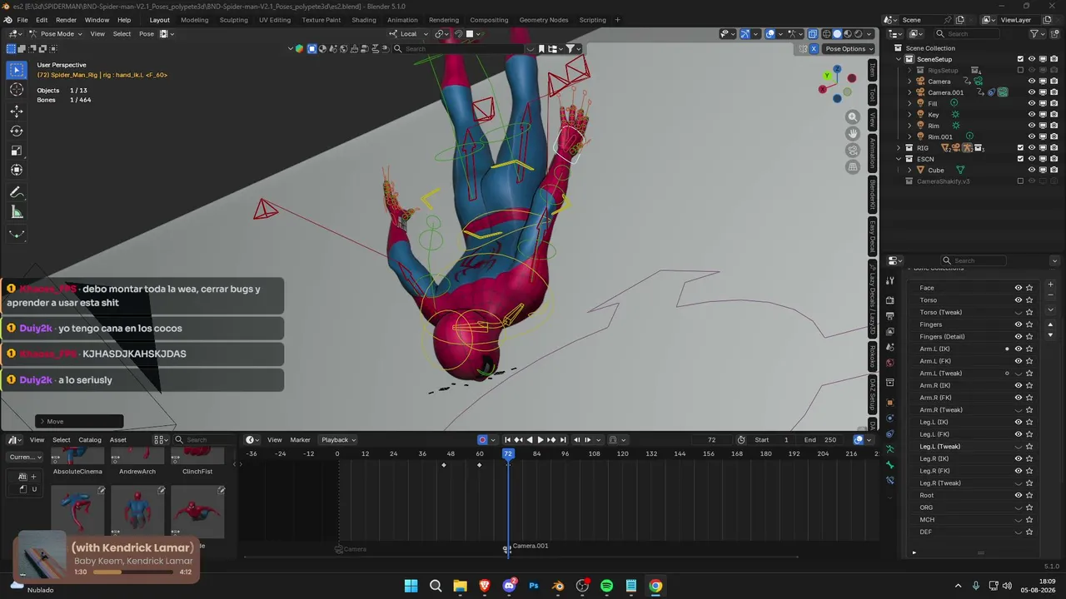Open the Marker menu in timeline

pyautogui.click(x=300, y=440)
